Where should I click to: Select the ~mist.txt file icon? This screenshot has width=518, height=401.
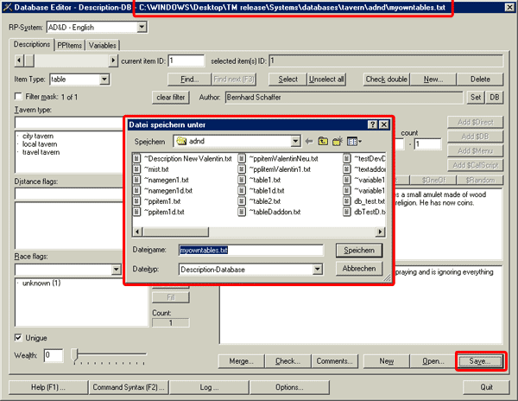137,169
